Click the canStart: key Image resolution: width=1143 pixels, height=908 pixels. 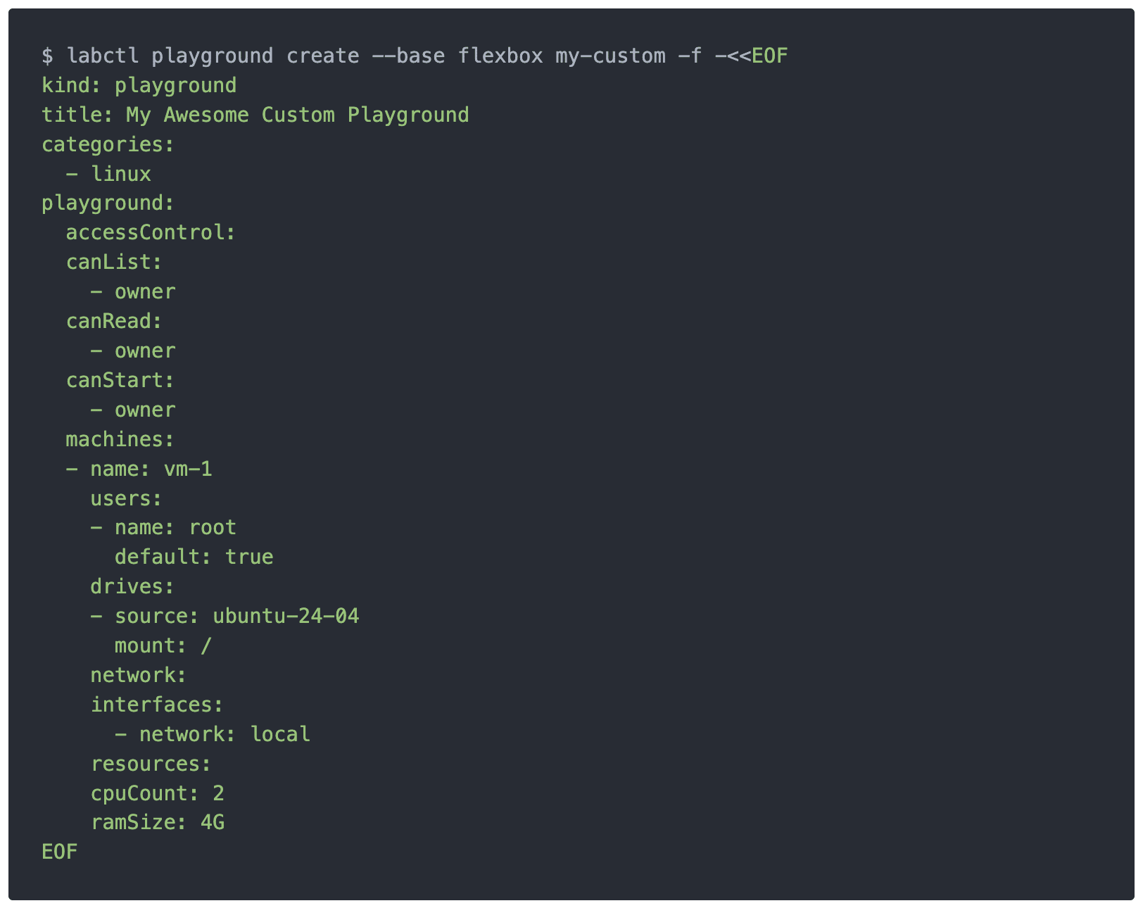tap(120, 380)
